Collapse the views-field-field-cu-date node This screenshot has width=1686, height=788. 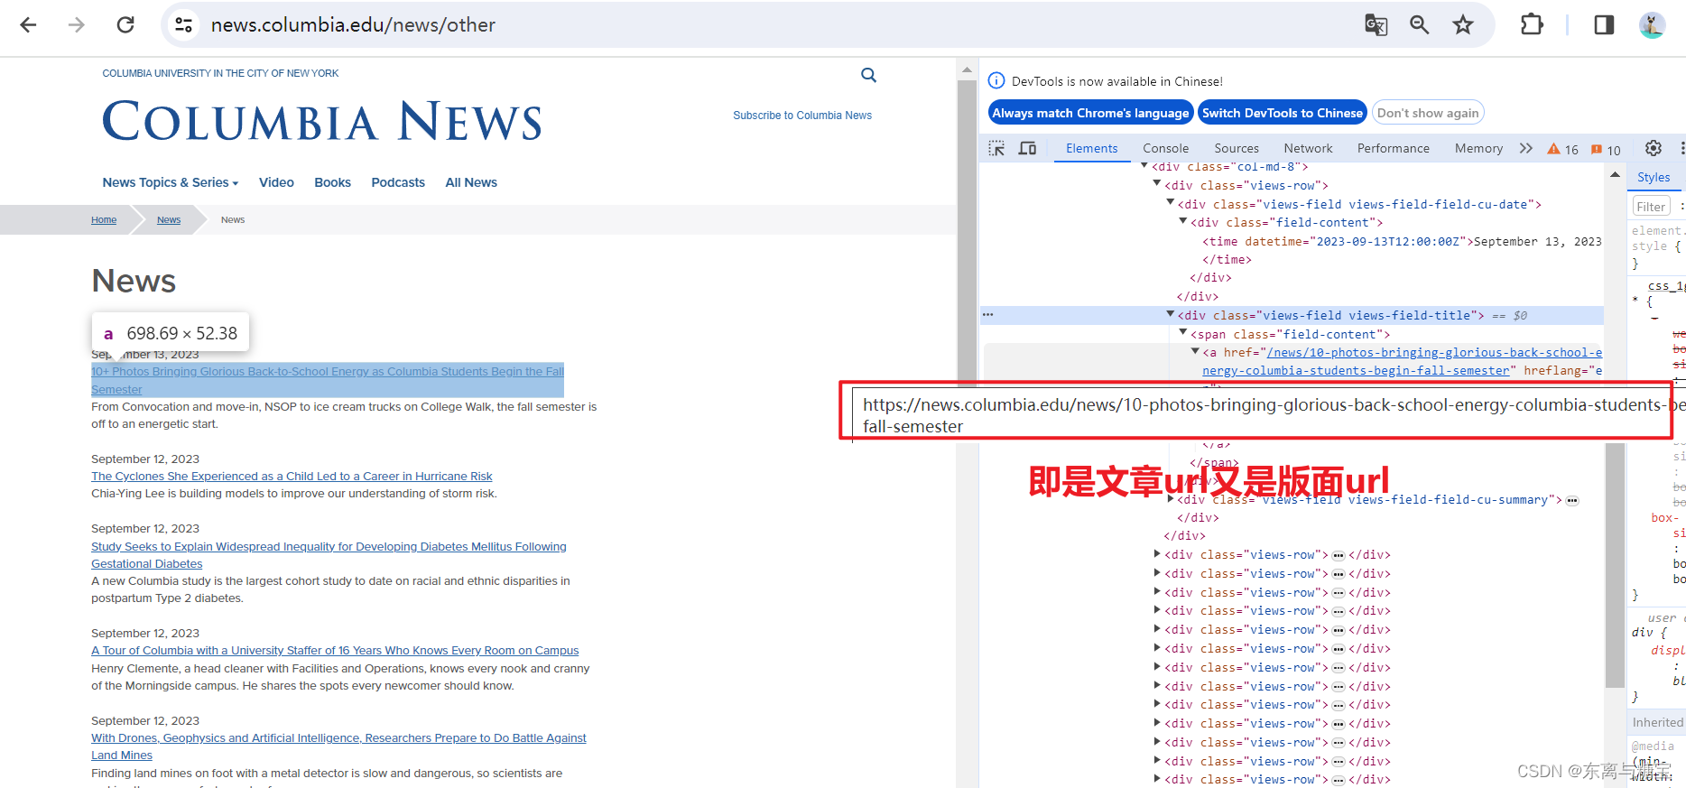point(1171,204)
